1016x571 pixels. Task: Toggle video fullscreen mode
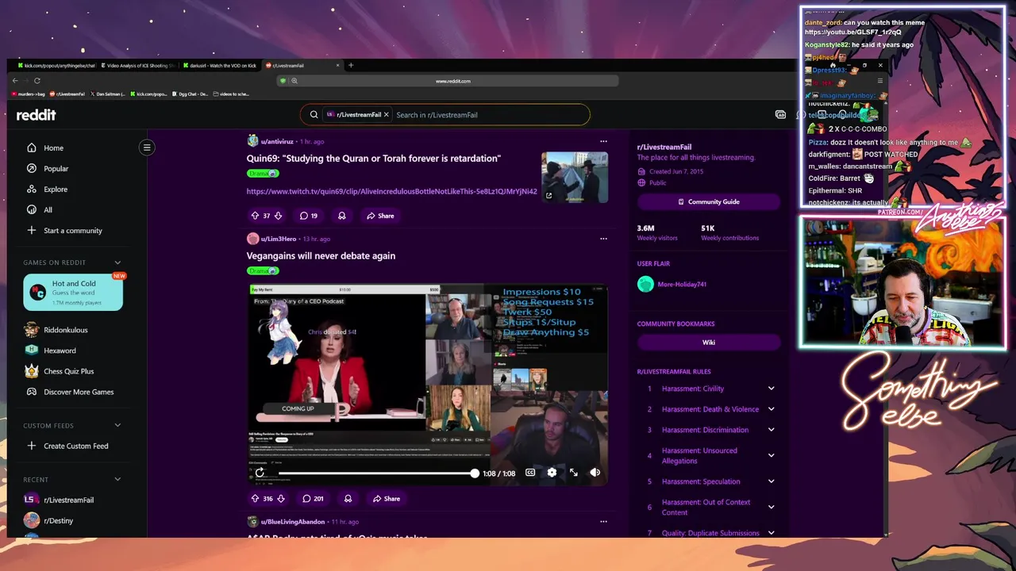574,473
